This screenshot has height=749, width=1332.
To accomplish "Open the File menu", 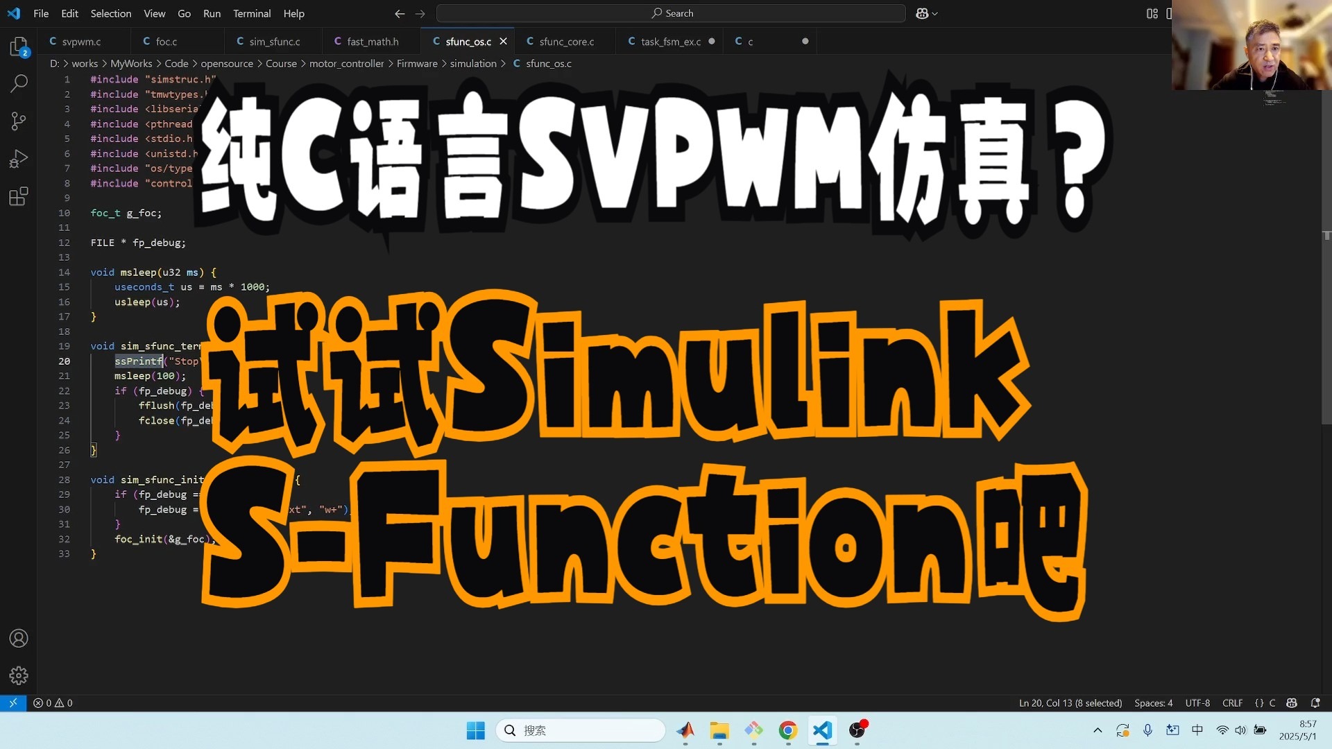I will point(41,13).
